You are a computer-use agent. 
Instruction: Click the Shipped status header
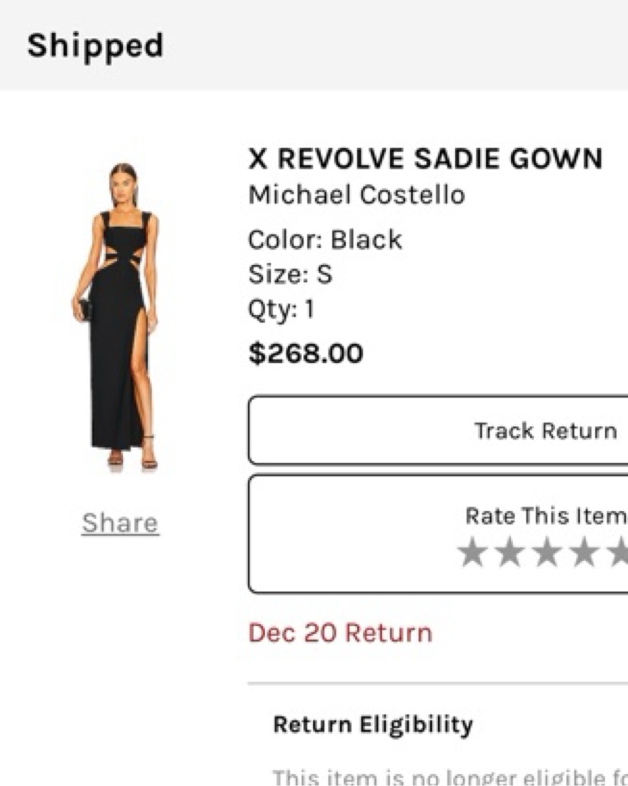95,46
